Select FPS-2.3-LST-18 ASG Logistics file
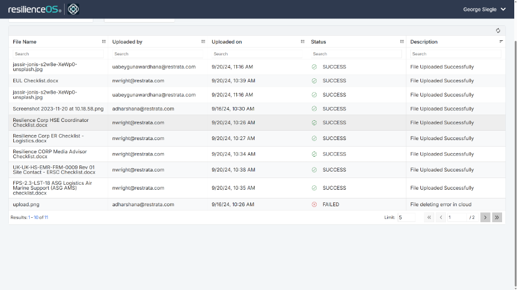This screenshot has width=517, height=290. (x=52, y=188)
